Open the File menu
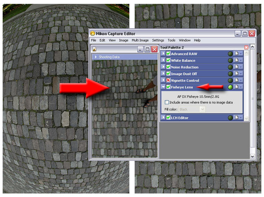Viewport: 264px width, 197px height. point(94,40)
